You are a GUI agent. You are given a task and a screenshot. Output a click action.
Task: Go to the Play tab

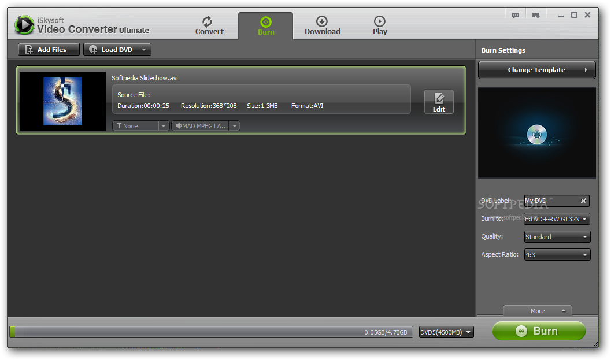[x=380, y=25]
